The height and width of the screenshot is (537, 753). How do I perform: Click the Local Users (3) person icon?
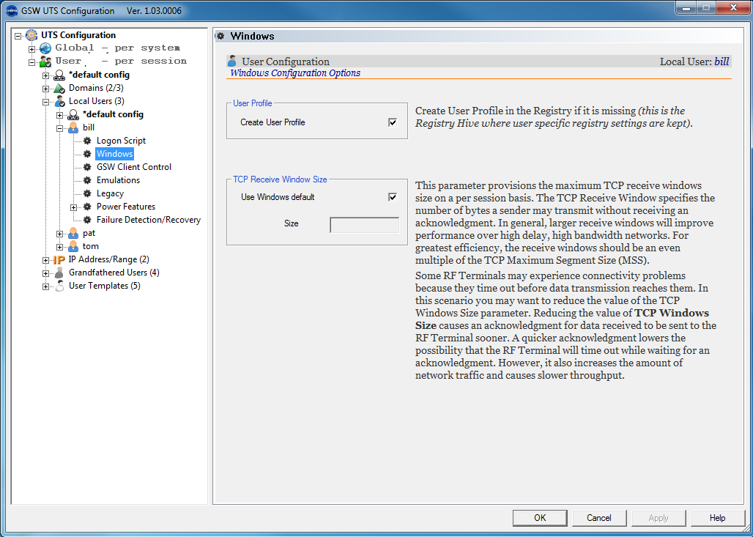point(59,101)
